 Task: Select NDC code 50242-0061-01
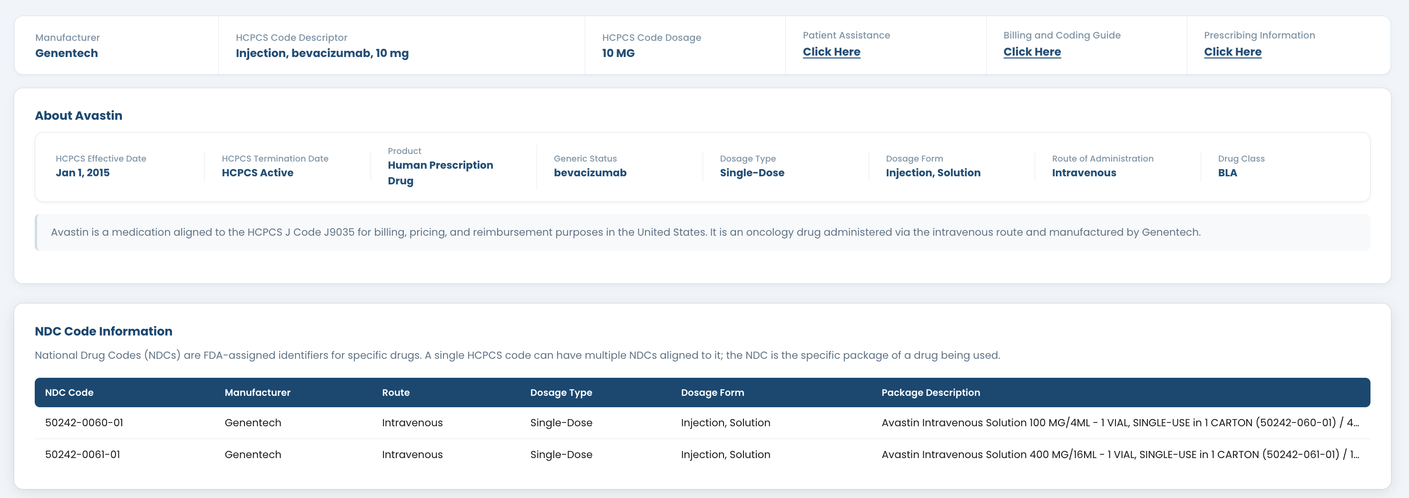83,454
